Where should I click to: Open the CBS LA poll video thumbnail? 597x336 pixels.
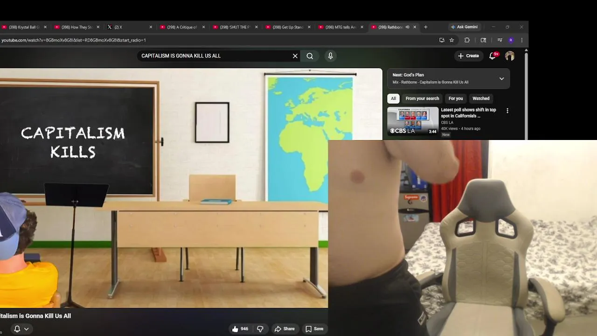413,121
